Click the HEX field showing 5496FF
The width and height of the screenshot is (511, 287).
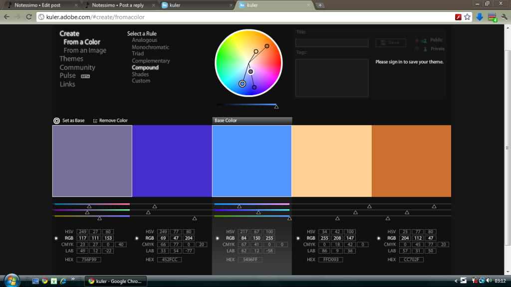tap(250, 260)
